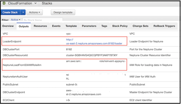Viewport: 181px width, 104px height.
Task: Go to the Stacks breadcrumb
Action: click(x=47, y=3)
